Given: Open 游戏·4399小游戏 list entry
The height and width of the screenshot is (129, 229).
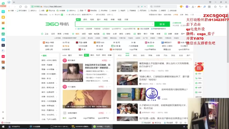Looking at the screenshot, I should (x=49, y=60).
